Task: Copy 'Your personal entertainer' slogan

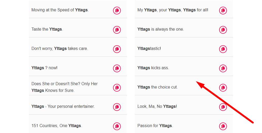Action: 117,107
